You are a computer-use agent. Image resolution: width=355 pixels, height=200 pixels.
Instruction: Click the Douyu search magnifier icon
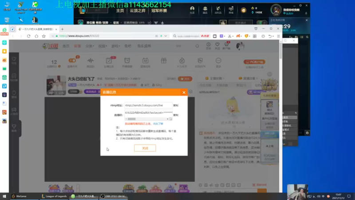(x=197, y=46)
